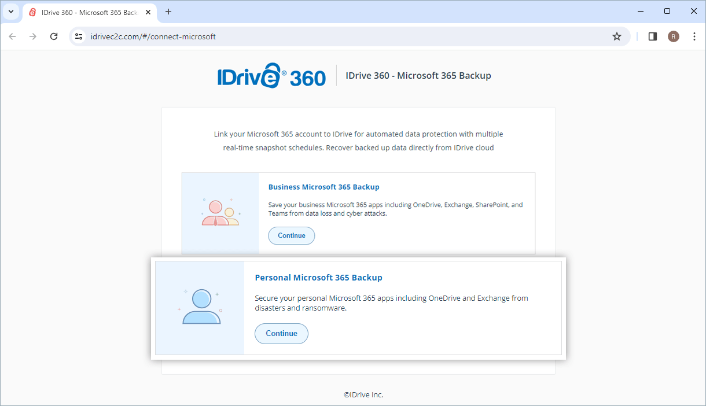Click the Business backup people illustration
706x406 pixels.
point(220,213)
